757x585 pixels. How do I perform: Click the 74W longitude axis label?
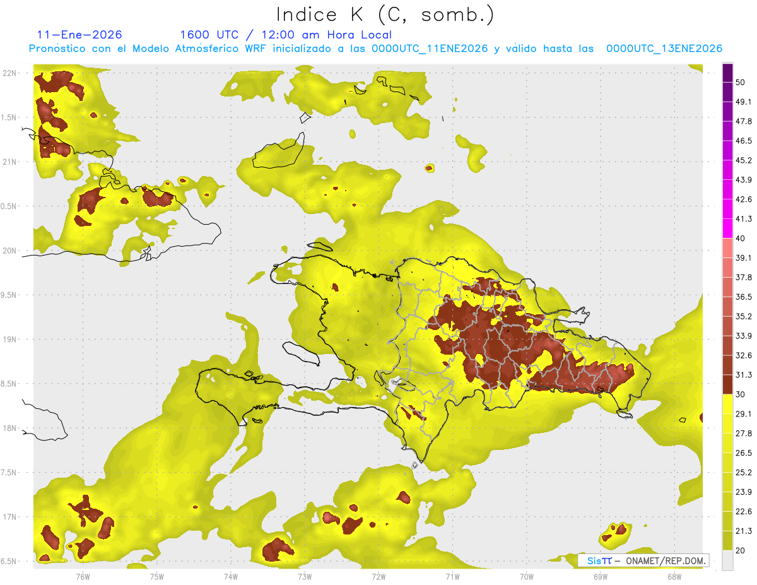(231, 576)
